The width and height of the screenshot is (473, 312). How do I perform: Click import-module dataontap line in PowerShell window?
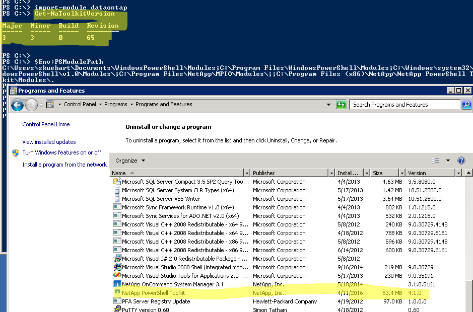[x=81, y=8]
